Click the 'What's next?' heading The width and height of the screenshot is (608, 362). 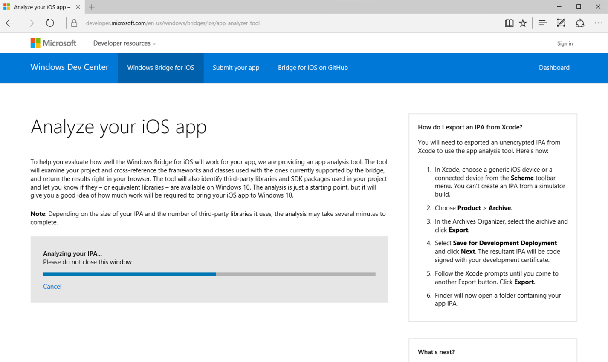(436, 352)
